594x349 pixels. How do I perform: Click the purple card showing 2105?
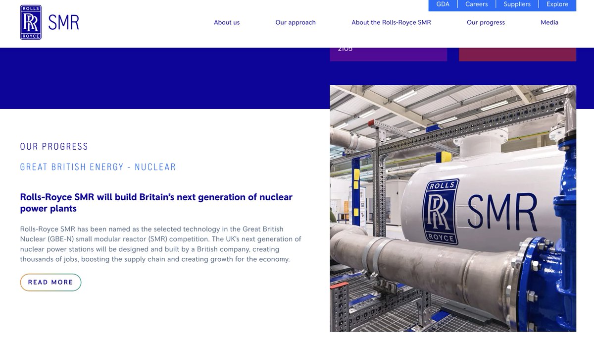coord(389,54)
